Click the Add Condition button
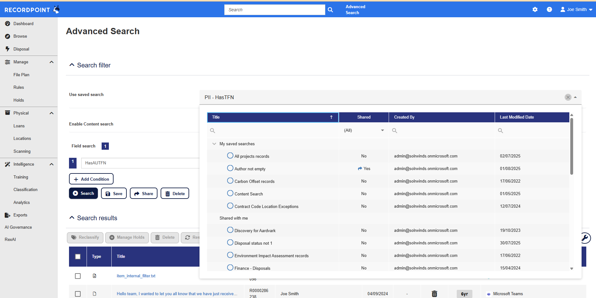This screenshot has width=596, height=298. point(91,179)
